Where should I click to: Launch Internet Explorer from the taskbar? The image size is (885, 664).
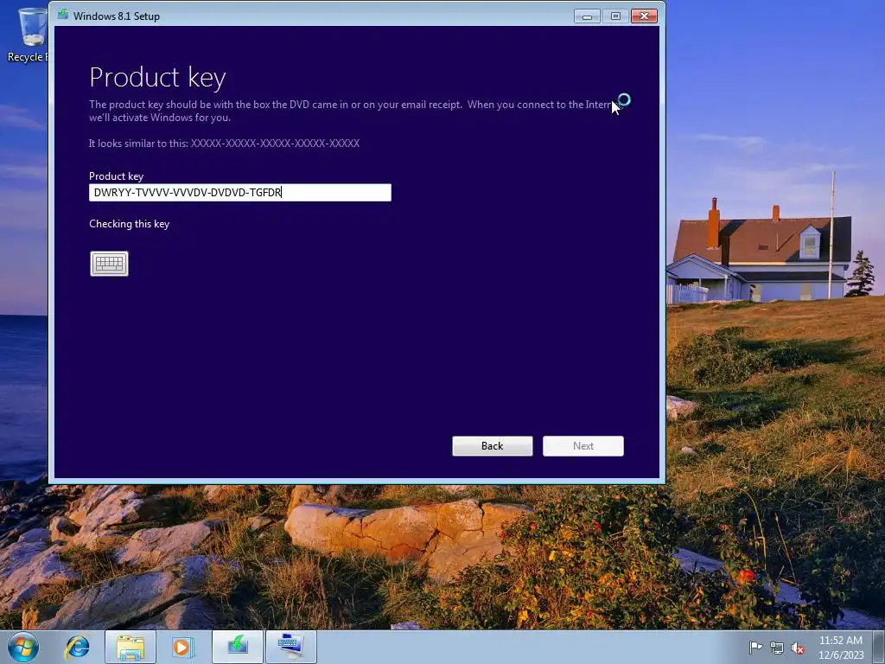77,647
